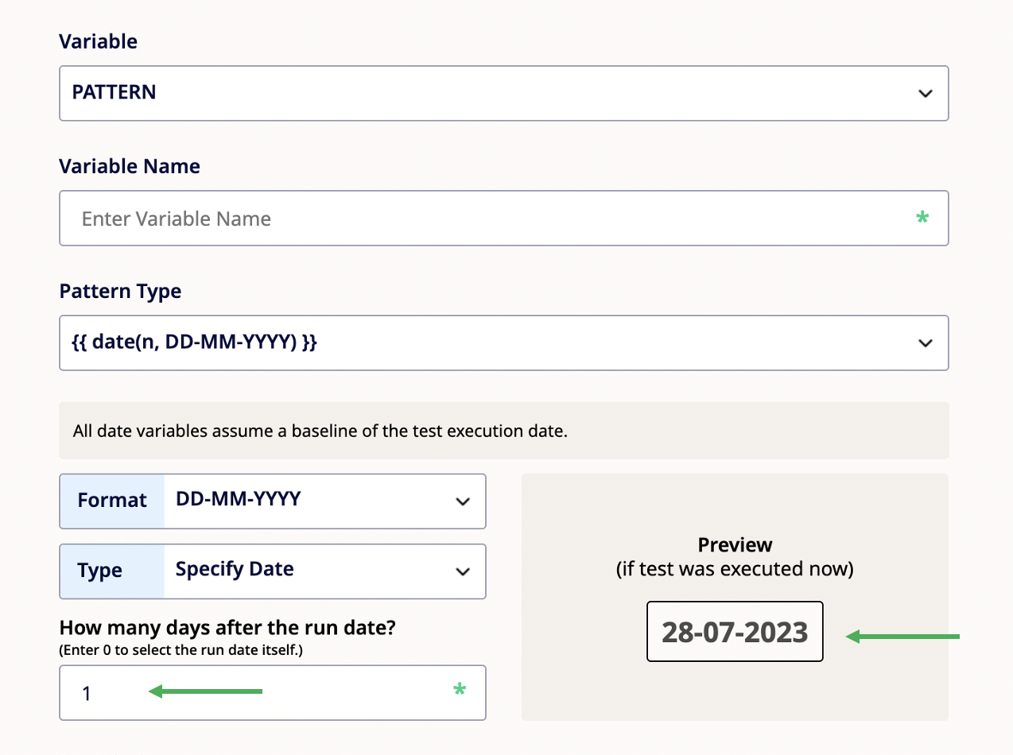Screen dimensions: 1013x755
Task: Open the Variable dropdown showing PATTERN
Action: [x=504, y=93]
